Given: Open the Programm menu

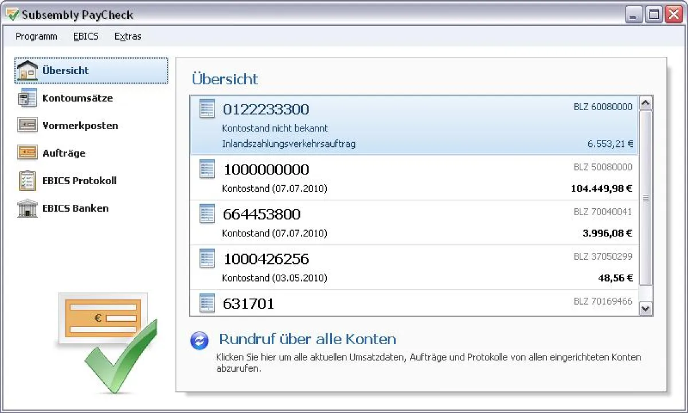Looking at the screenshot, I should (x=36, y=36).
